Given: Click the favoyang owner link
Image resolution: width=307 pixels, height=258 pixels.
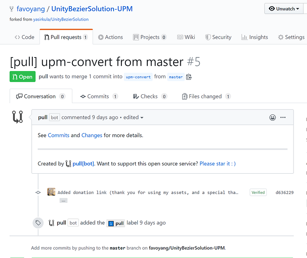Looking at the screenshot, I should [x=31, y=9].
